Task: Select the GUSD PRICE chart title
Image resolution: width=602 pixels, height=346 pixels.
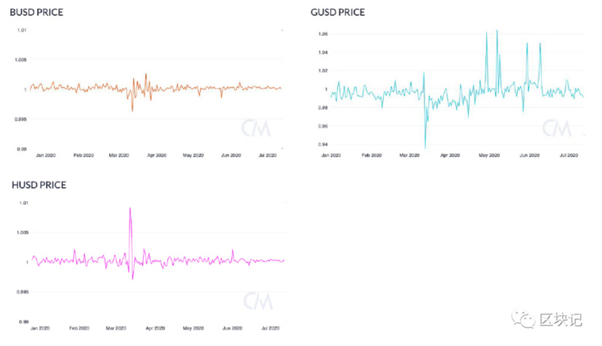Action: [338, 13]
